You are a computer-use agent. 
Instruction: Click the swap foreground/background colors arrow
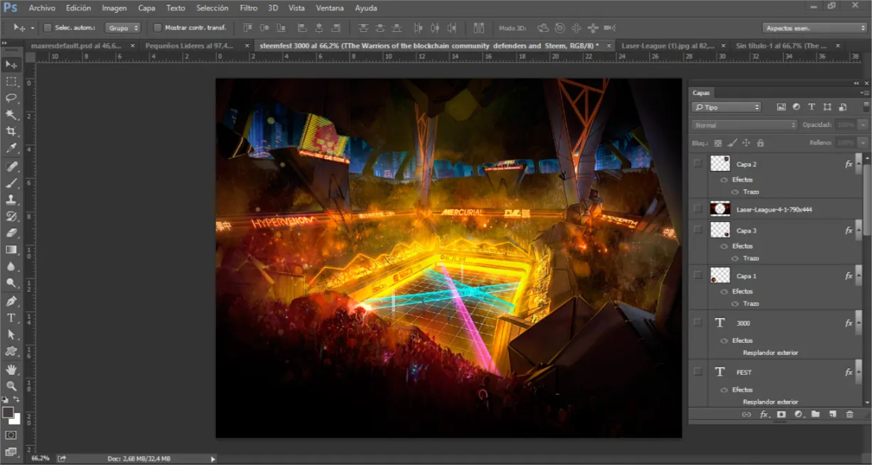tap(17, 401)
